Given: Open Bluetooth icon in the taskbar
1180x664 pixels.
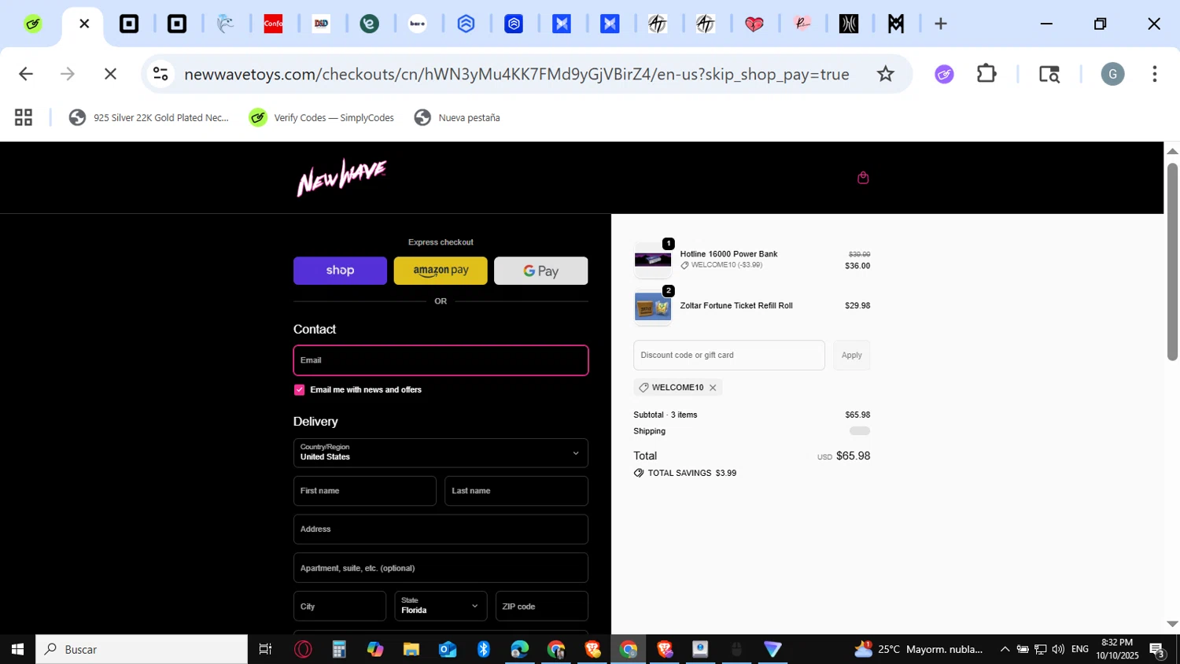Looking at the screenshot, I should [484, 649].
